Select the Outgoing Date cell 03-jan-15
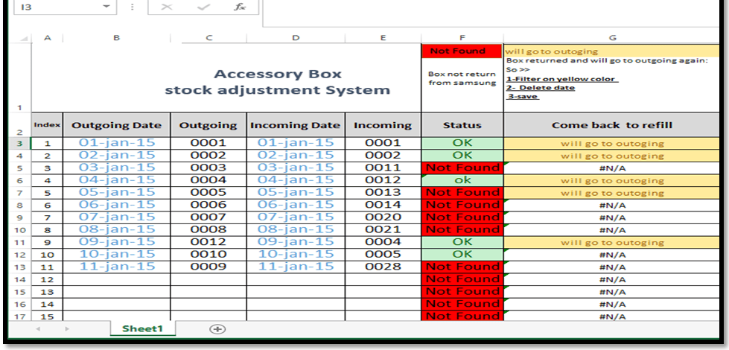The width and height of the screenshot is (729, 350). tap(117, 168)
